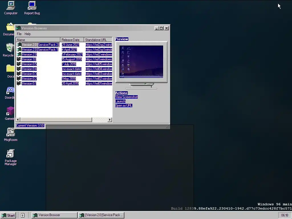The width and height of the screenshot is (292, 219).
Task: Open the Help menu
Action: 28,34
